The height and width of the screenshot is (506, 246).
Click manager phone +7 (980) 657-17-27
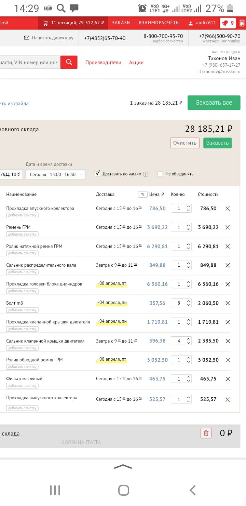(x=221, y=65)
